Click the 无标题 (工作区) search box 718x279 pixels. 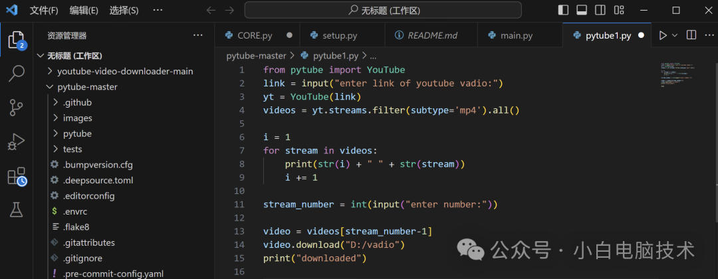pos(383,10)
